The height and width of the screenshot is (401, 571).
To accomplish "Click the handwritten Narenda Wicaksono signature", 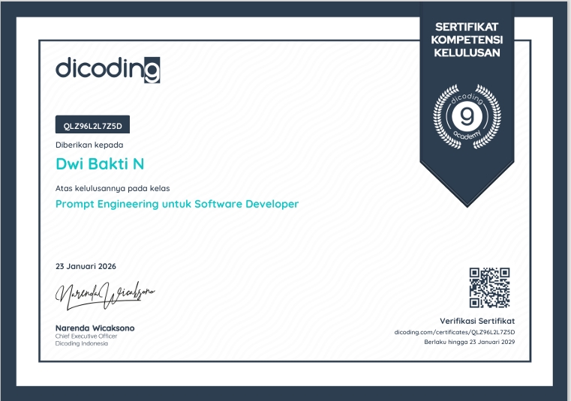I will [104, 294].
